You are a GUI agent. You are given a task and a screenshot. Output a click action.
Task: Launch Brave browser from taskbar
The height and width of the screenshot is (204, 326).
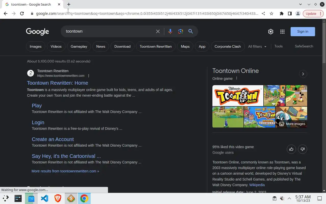(58, 198)
